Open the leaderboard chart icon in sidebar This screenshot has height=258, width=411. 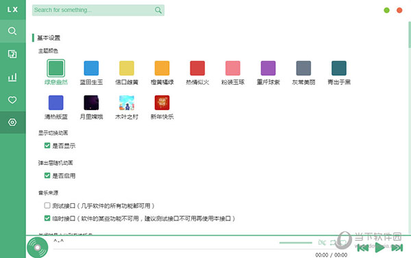coord(12,77)
